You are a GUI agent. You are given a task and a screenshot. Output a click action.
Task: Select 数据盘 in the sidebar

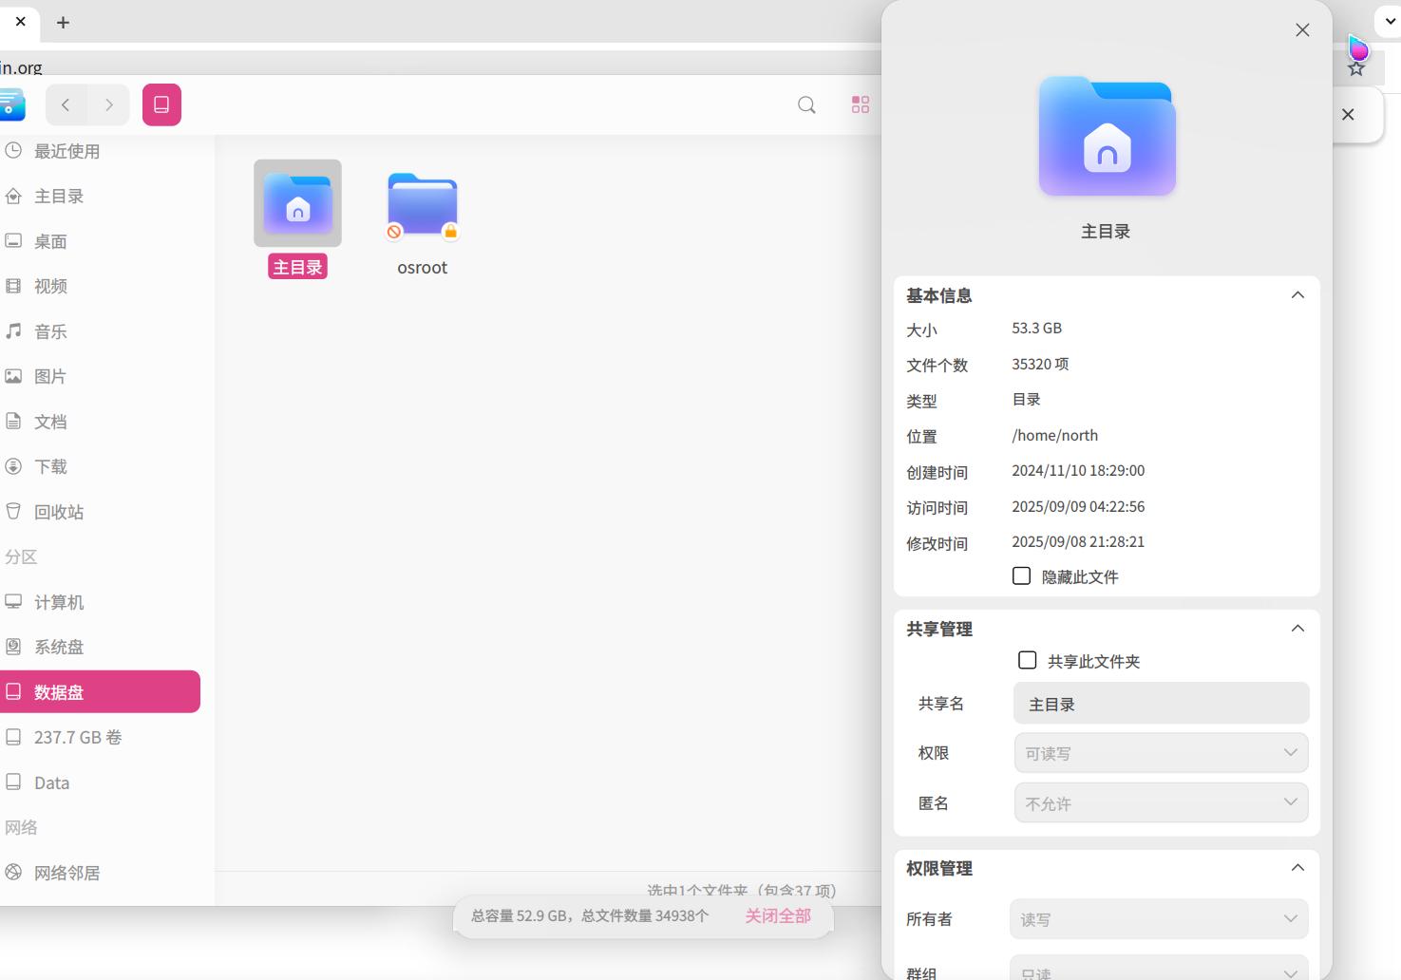(x=100, y=691)
